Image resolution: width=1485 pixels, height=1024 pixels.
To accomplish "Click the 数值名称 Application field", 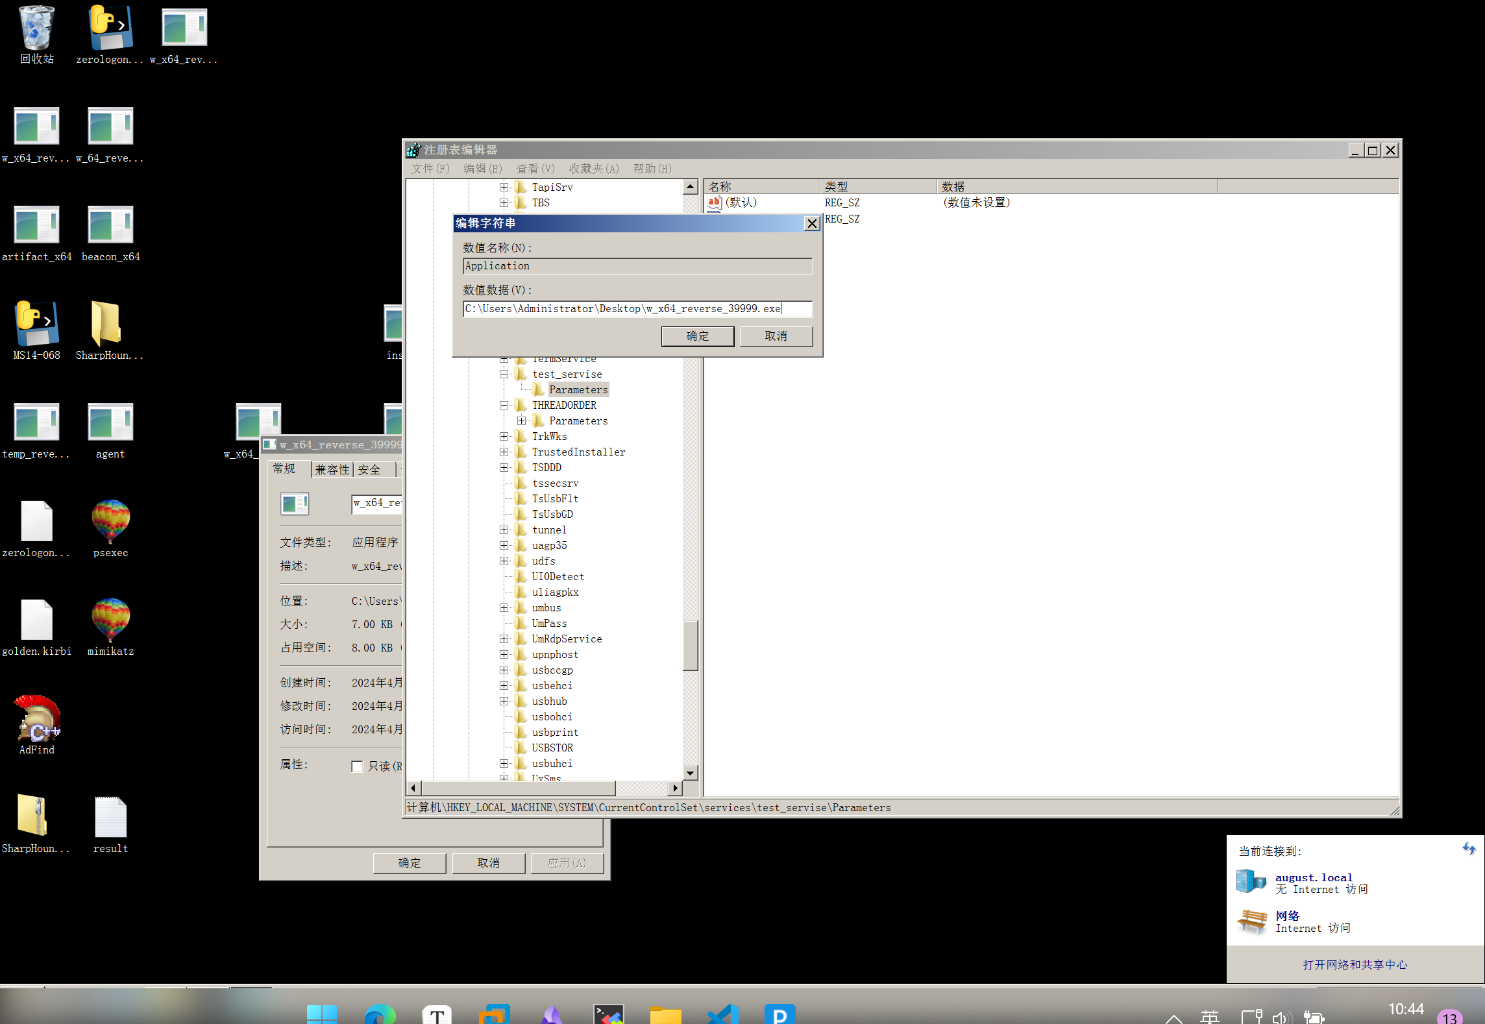I will [x=637, y=266].
